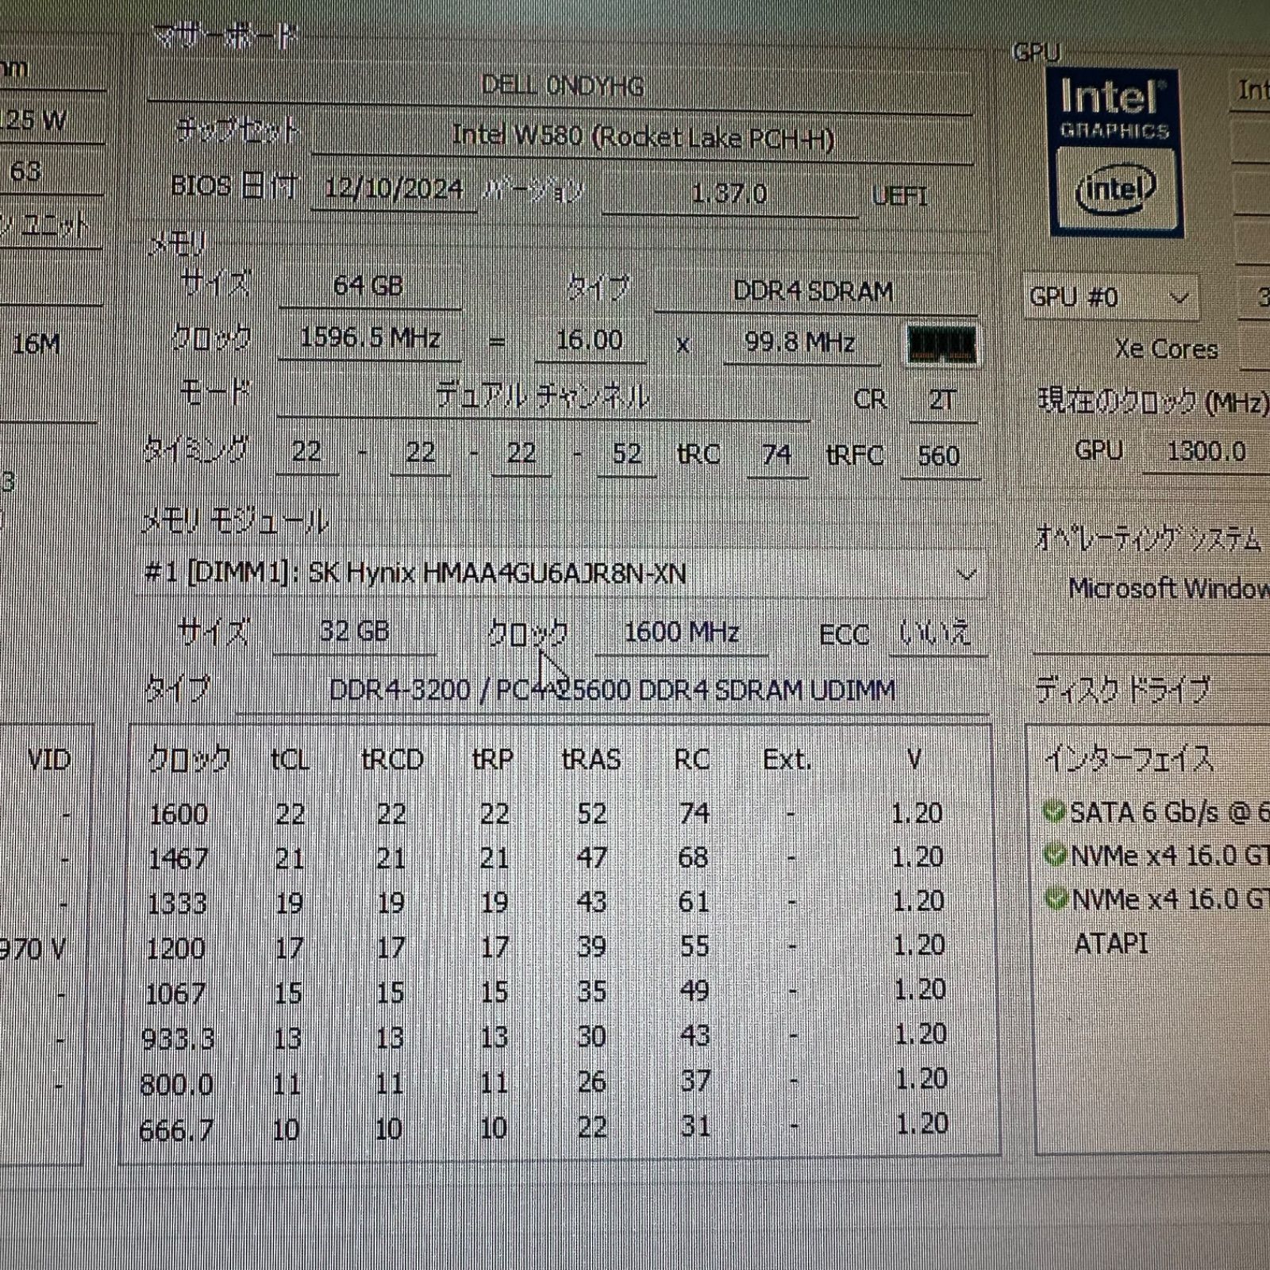This screenshot has width=1270, height=1270.
Task: Click the RC column header
Action: (691, 760)
